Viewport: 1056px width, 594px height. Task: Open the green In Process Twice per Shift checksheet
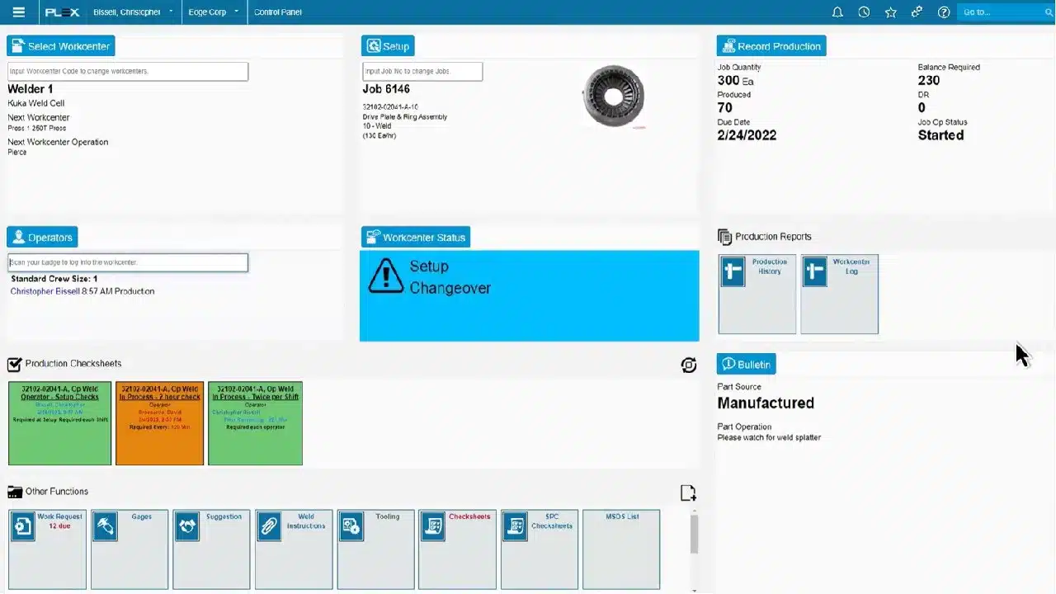point(255,423)
